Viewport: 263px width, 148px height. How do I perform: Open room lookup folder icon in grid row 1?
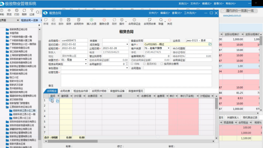tap(57, 101)
